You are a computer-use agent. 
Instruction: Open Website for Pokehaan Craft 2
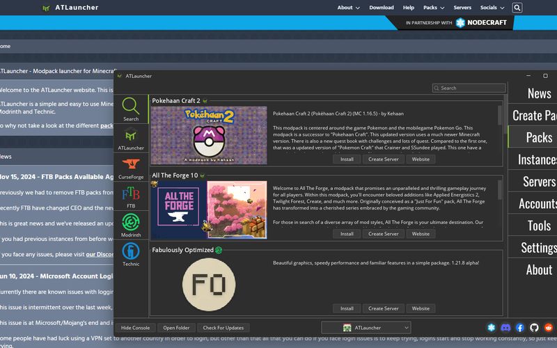pyautogui.click(x=421, y=159)
